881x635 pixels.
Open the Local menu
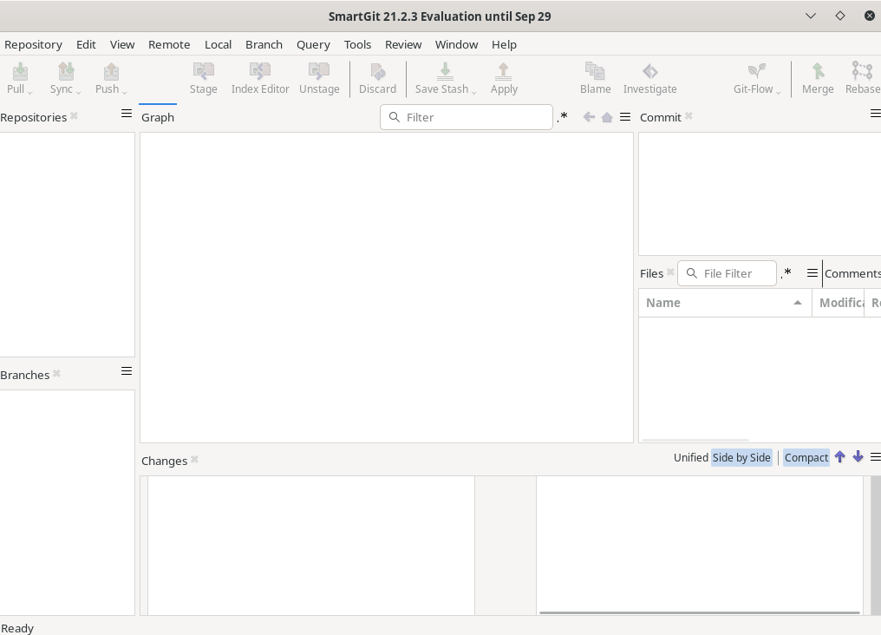click(218, 44)
